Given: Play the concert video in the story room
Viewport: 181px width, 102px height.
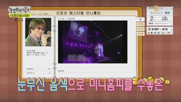Looking at the screenshot, I should 93,42.
